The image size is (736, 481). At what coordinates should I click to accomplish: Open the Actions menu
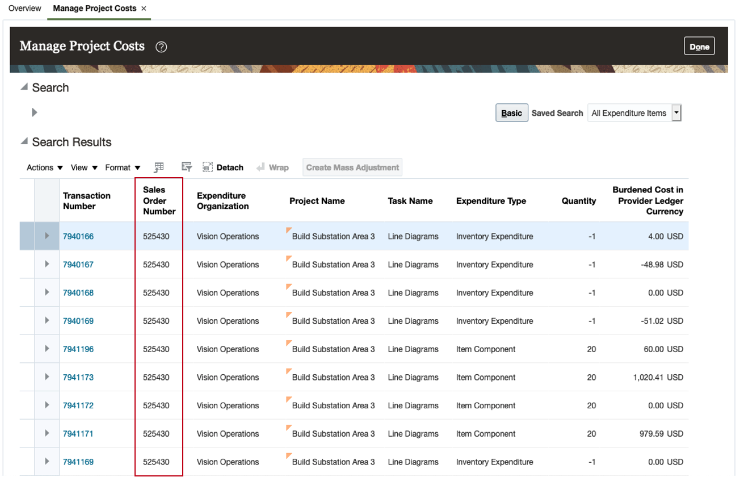point(44,168)
